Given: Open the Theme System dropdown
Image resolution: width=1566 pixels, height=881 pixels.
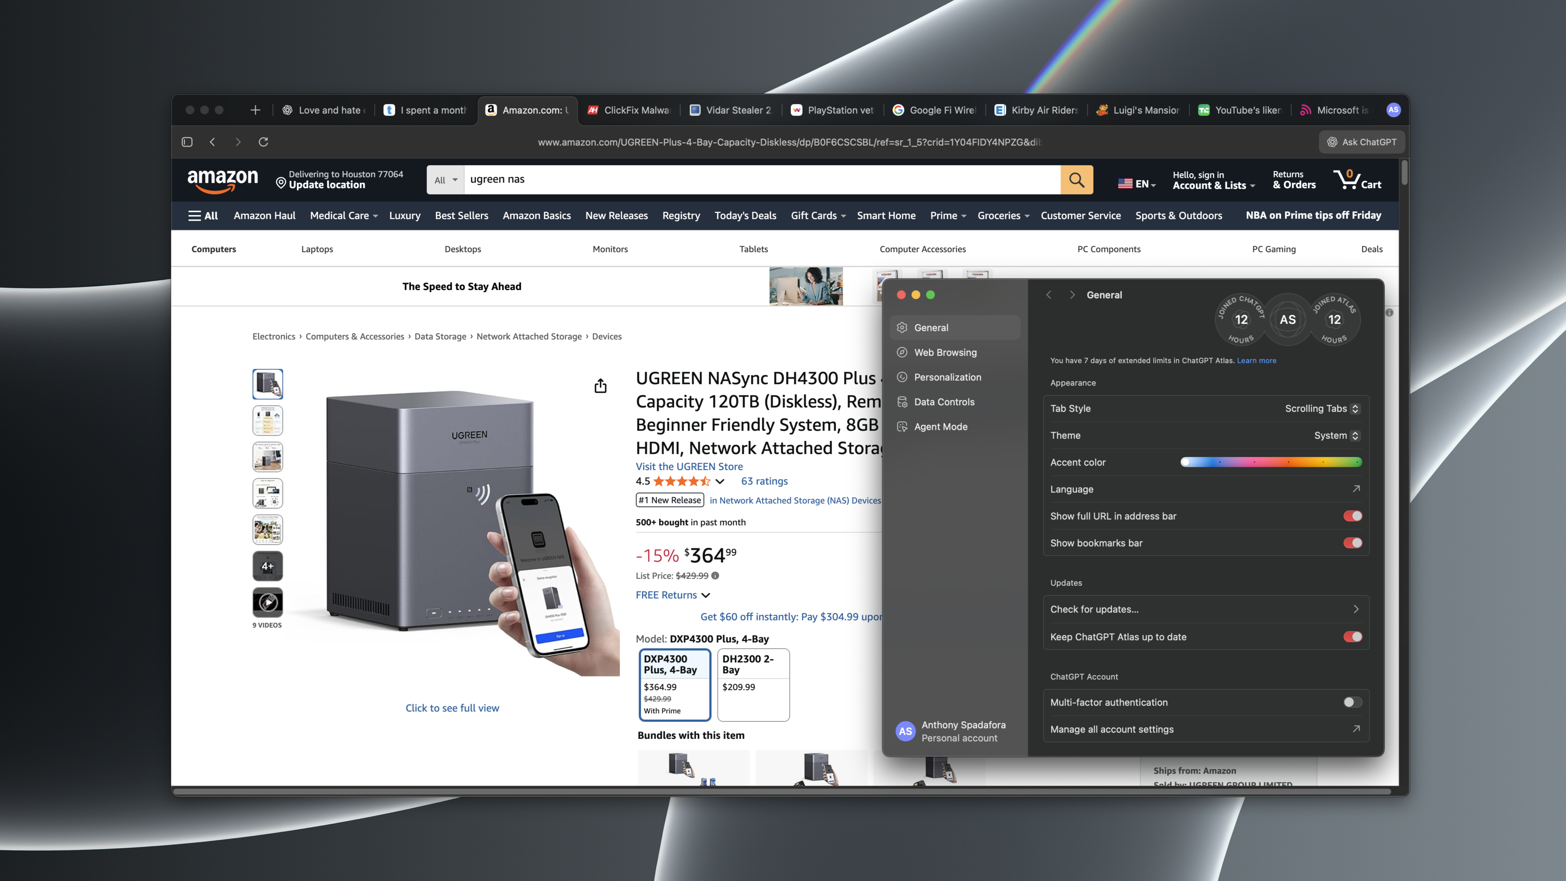Looking at the screenshot, I should (x=1335, y=435).
